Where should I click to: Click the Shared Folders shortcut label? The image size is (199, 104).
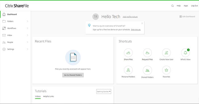147,77
